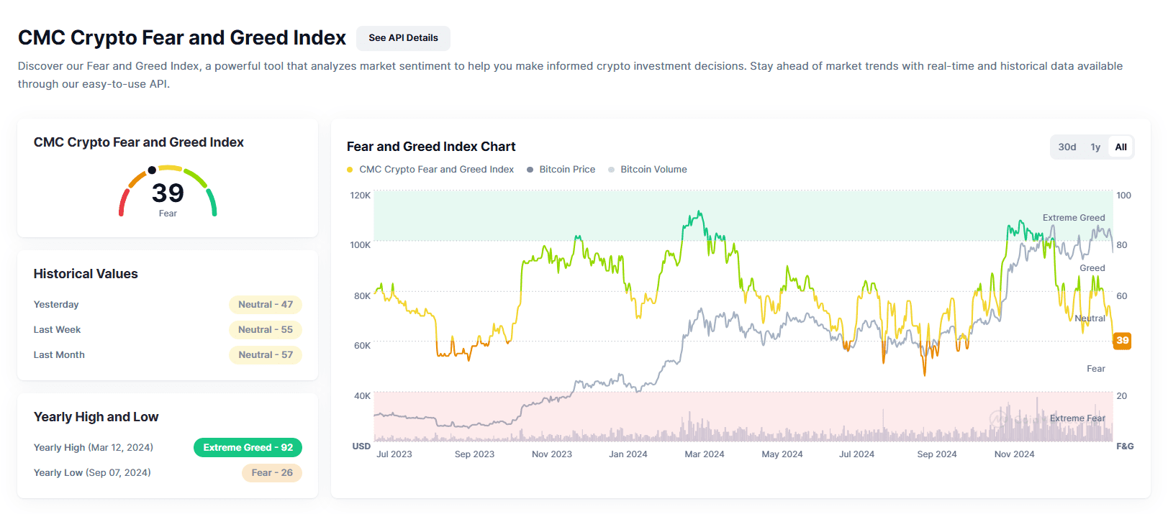Toggle the Bitcoin Volume legend series

[x=648, y=170]
